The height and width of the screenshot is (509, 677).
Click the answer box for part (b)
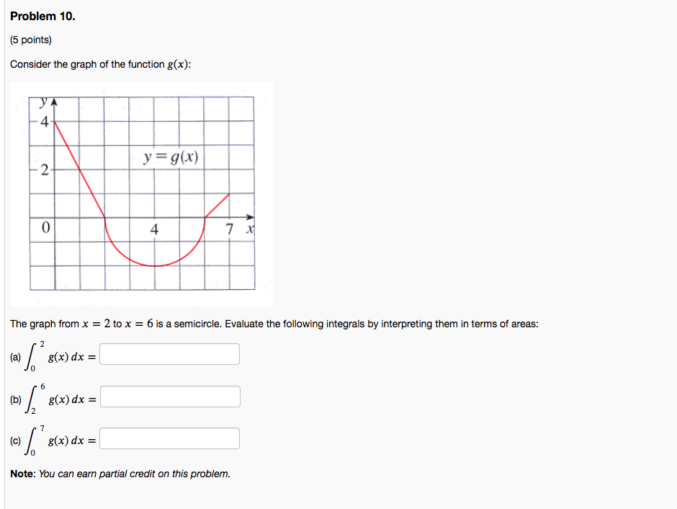[x=171, y=396]
